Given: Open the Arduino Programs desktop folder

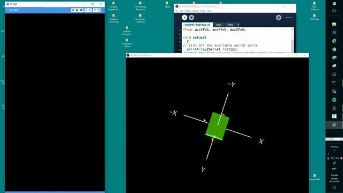Looking at the screenshot, I should [114, 6].
